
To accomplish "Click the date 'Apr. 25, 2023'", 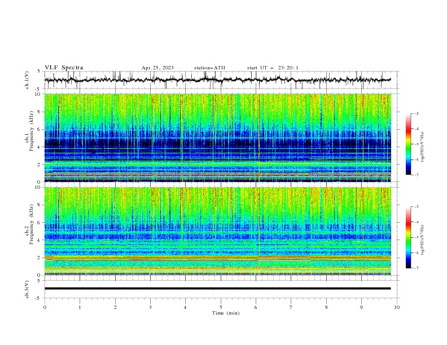I will tap(157, 68).
